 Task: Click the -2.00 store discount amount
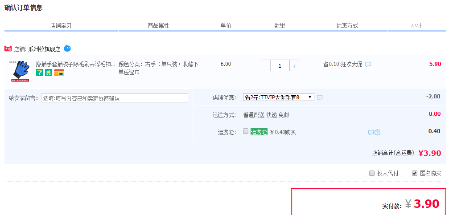[433, 96]
